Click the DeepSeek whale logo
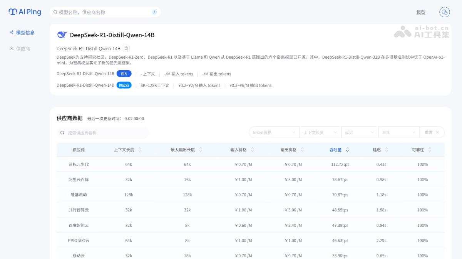 (62, 35)
